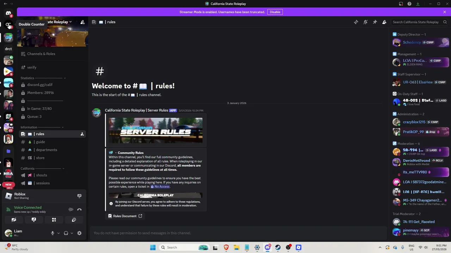Click No Access channel mention link
Viewport: 451px width, 253px height.
(x=160, y=187)
